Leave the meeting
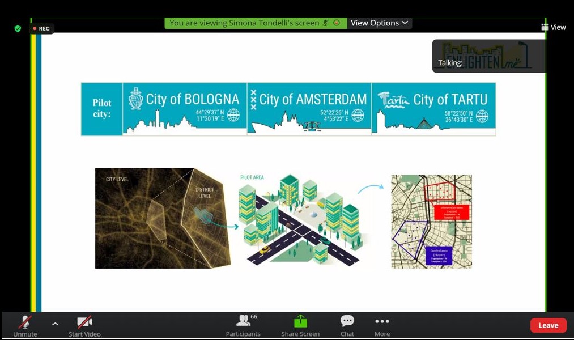Screen dimensions: 574x340 click(548, 325)
